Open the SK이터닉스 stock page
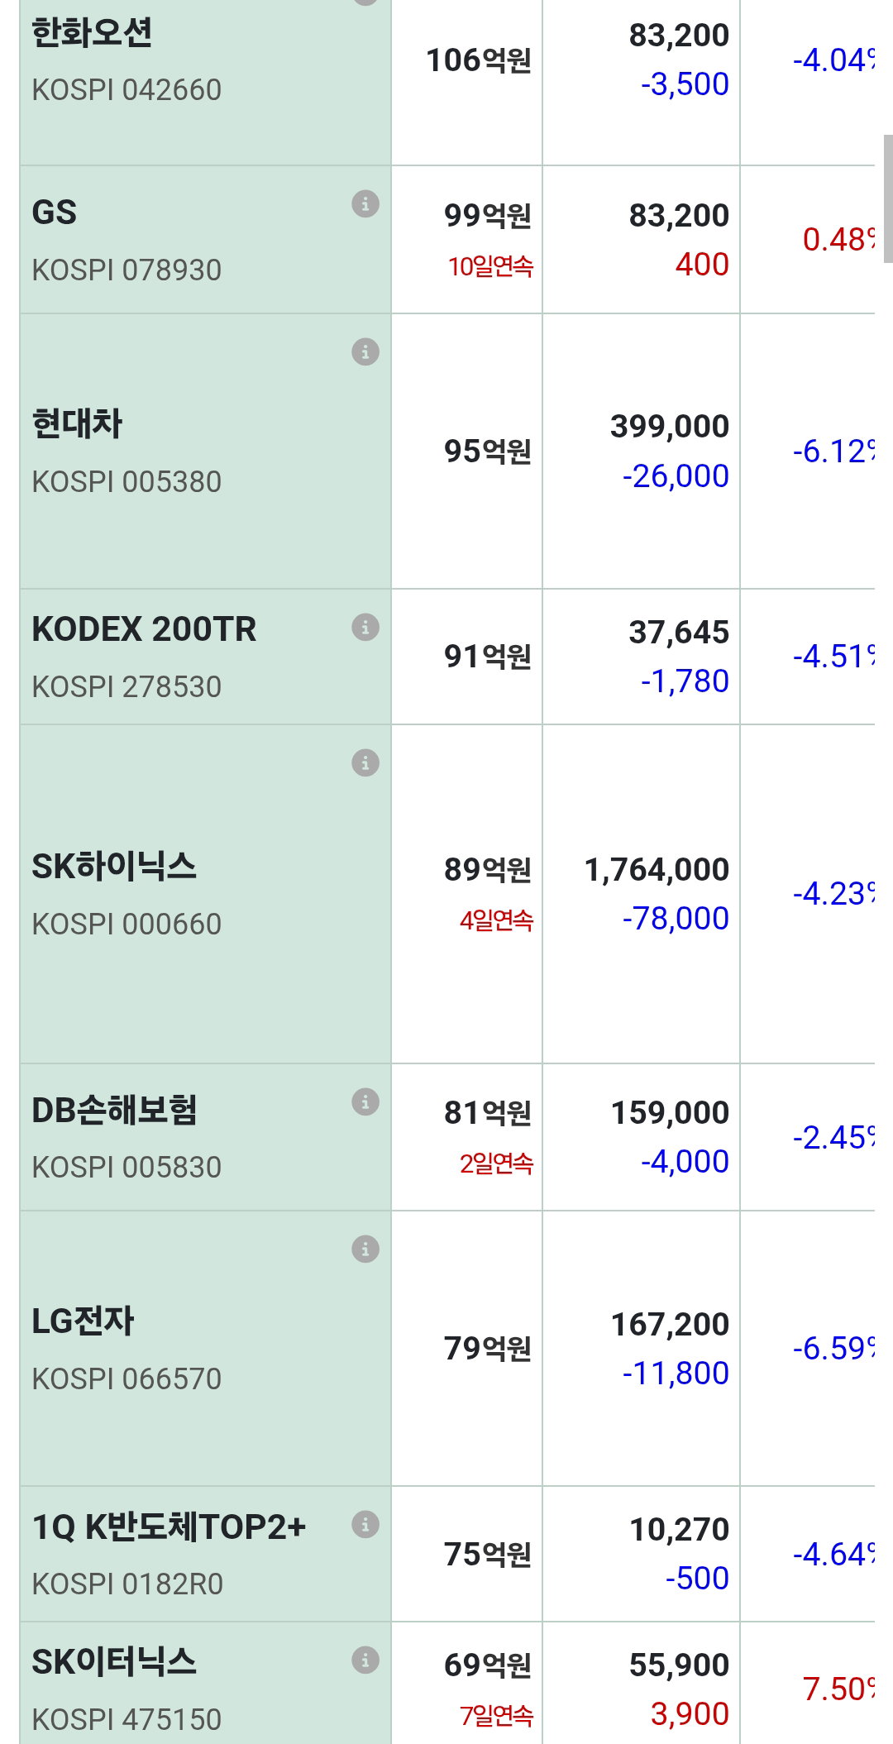 pos(114,1662)
